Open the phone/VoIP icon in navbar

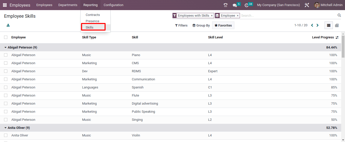click(x=226, y=5)
